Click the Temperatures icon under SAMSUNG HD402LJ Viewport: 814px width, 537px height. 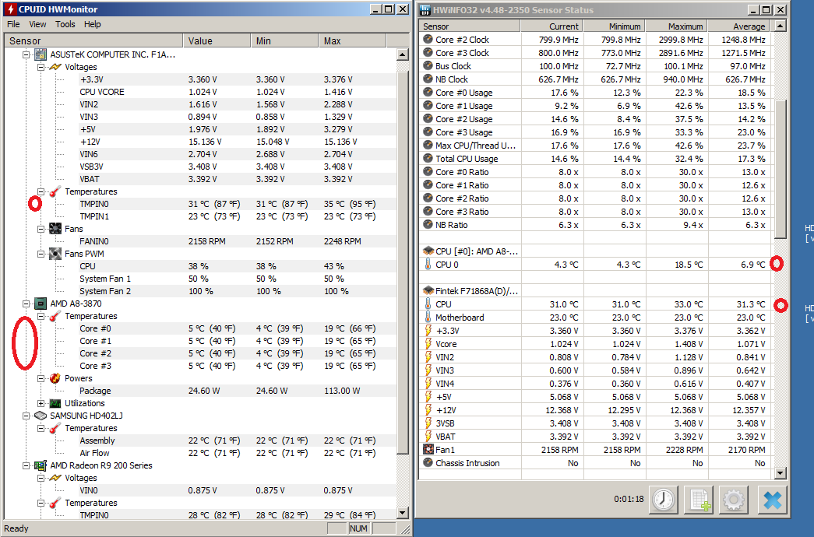[x=55, y=428]
